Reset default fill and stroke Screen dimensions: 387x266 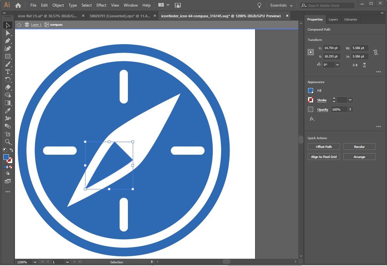pyautogui.click(x=5, y=150)
